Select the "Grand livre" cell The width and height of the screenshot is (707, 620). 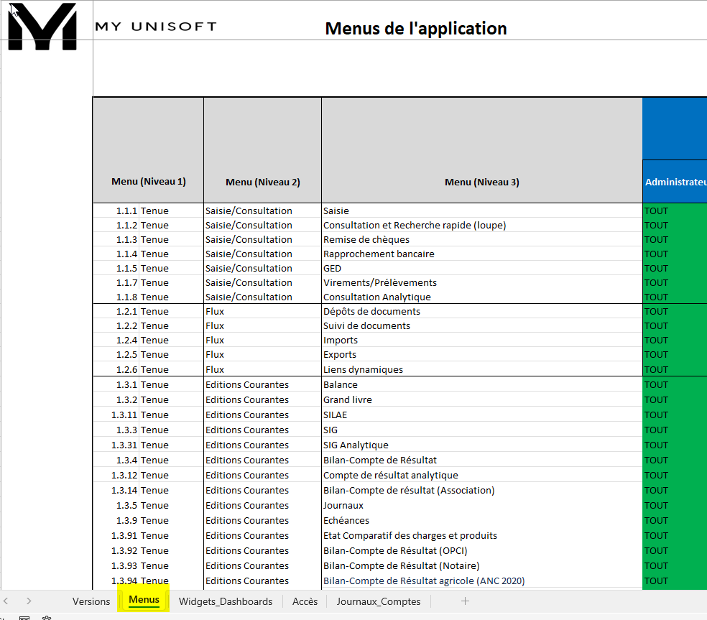tap(482, 400)
